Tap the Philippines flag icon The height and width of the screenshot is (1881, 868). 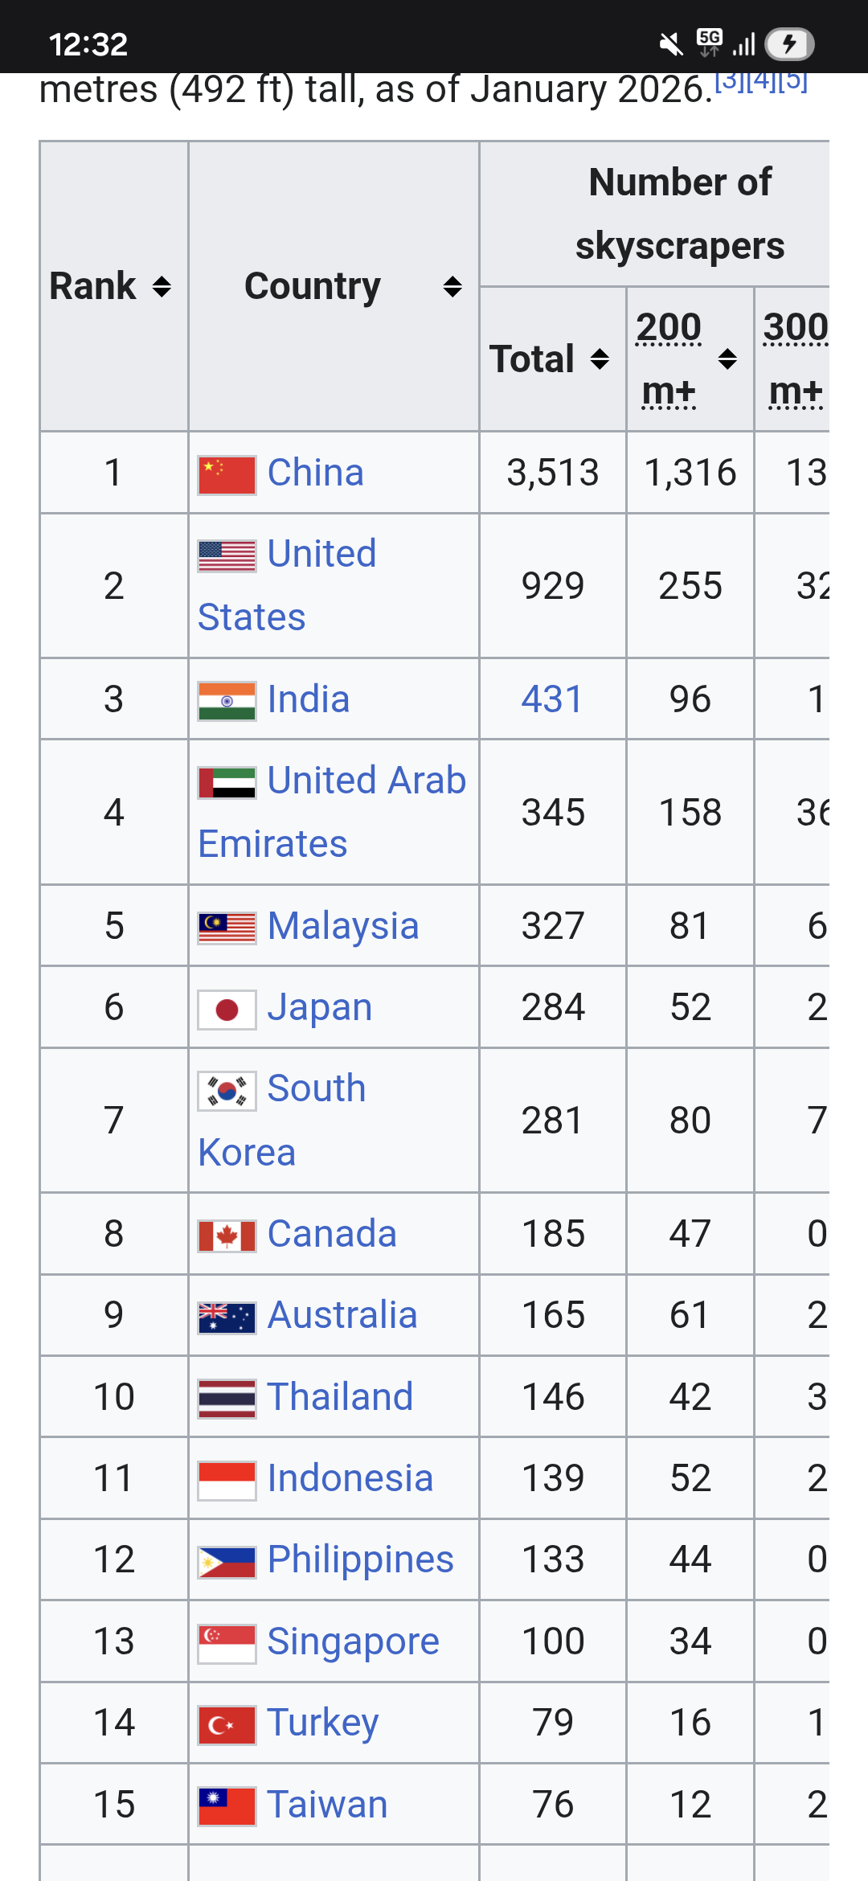point(227,1561)
